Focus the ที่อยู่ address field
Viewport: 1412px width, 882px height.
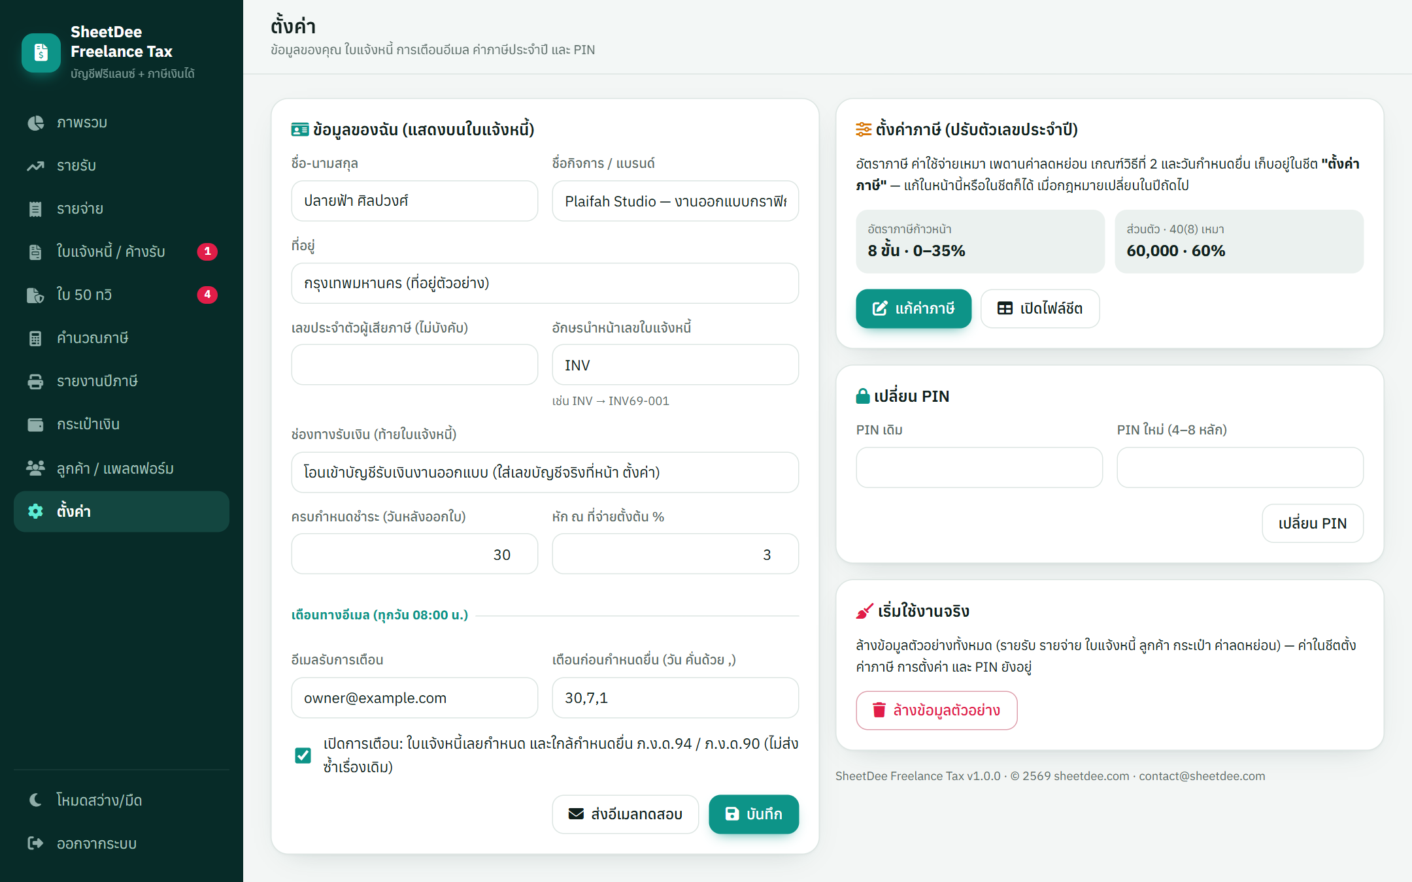[545, 284]
